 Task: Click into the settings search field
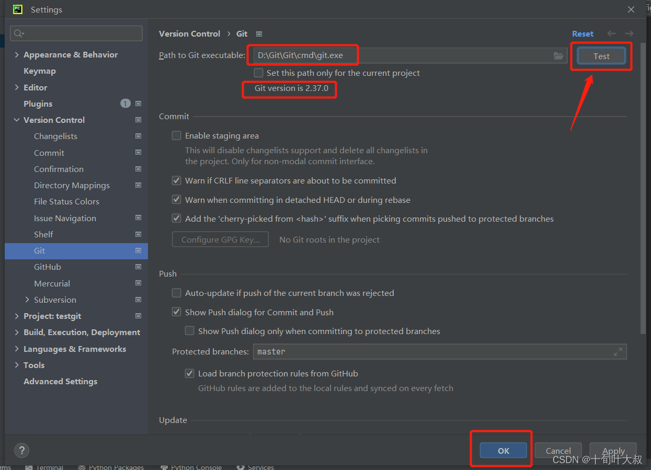76,33
